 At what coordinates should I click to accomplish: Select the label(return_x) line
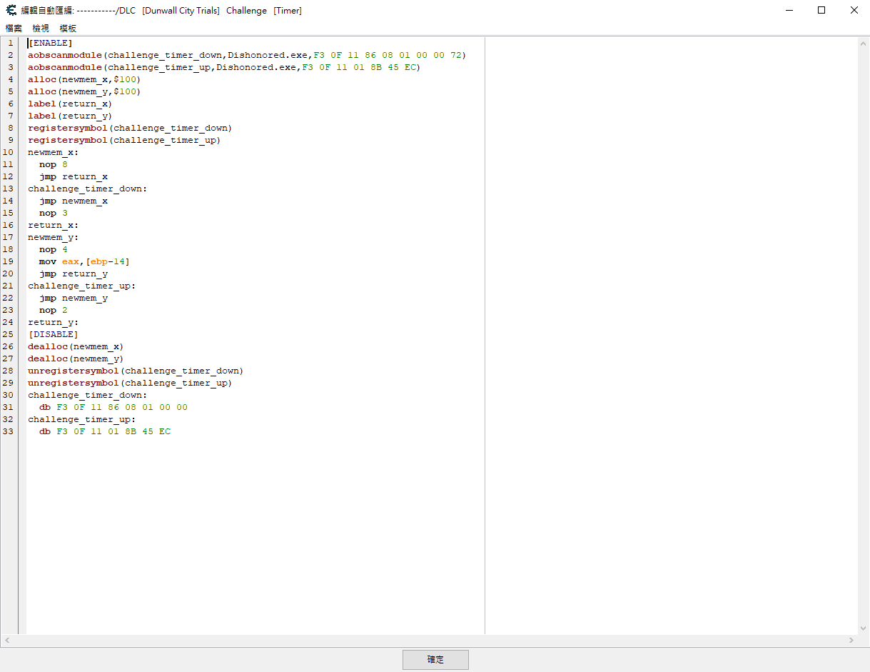[x=70, y=104]
